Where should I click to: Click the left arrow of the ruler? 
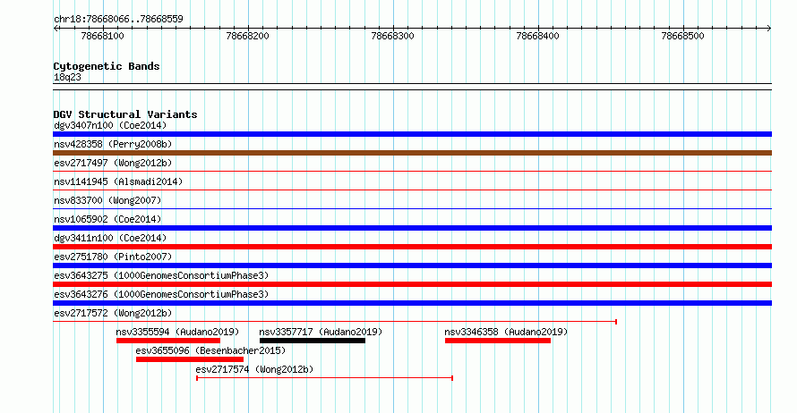[x=56, y=29]
